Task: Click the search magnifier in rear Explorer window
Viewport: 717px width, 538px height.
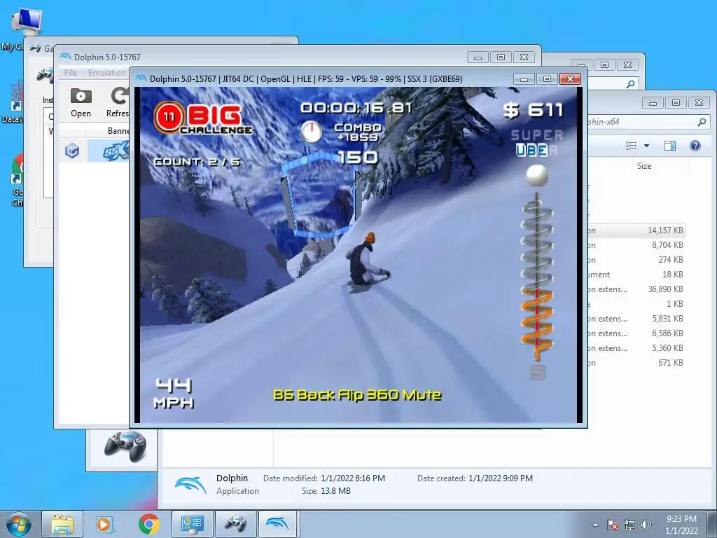Action: click(630, 84)
